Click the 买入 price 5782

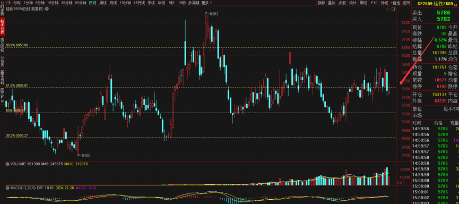coord(443,19)
